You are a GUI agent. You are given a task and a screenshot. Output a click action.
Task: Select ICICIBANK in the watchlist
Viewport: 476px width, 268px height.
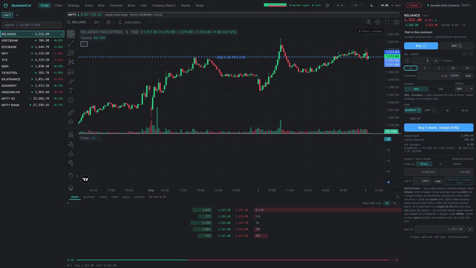click(x=32, y=47)
